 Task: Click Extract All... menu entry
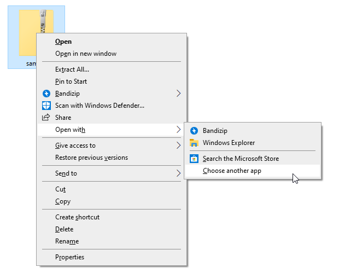coord(72,69)
